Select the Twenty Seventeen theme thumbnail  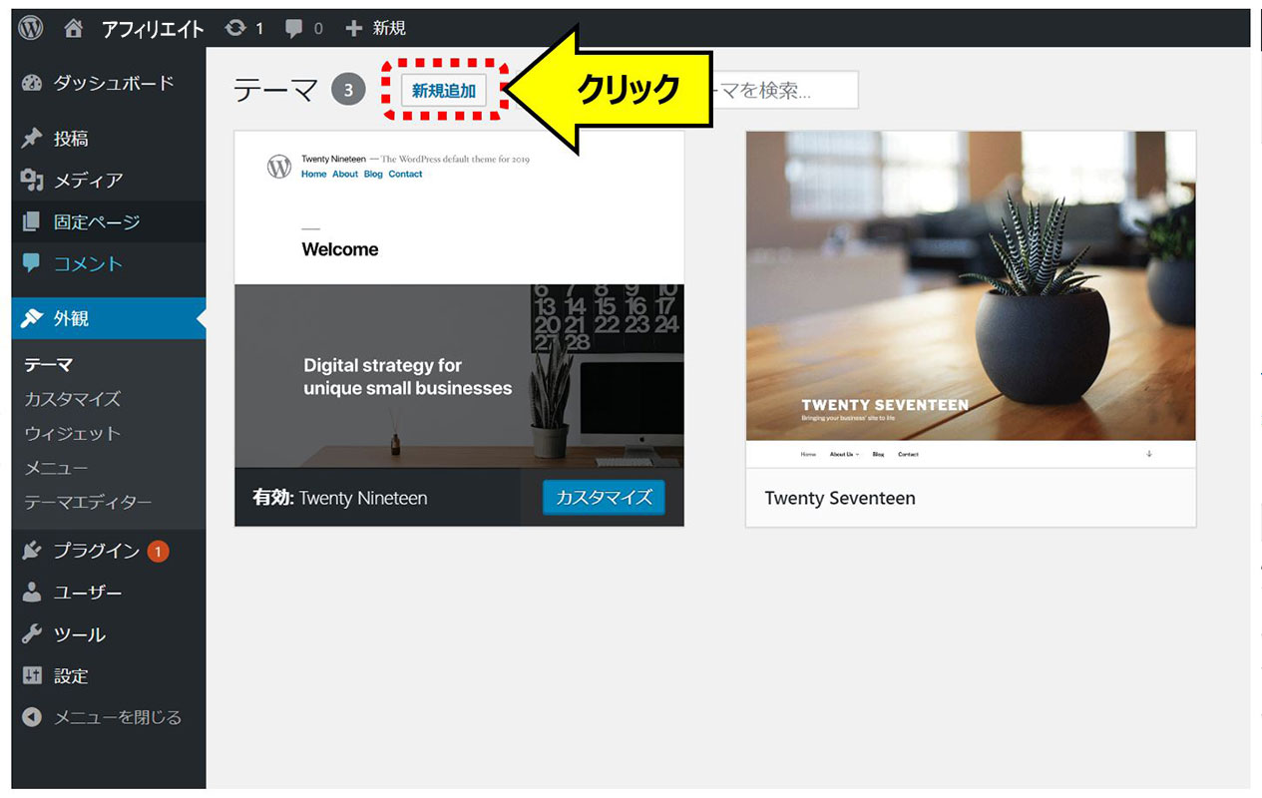(x=971, y=299)
